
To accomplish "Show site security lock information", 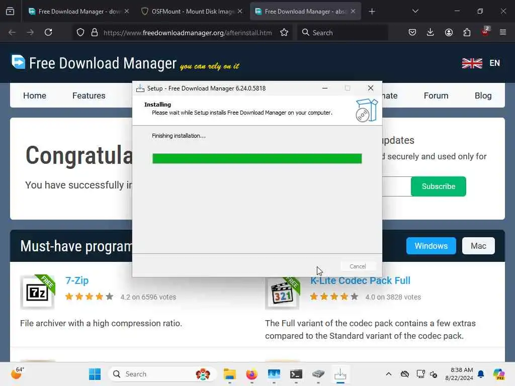I will [x=95, y=33].
